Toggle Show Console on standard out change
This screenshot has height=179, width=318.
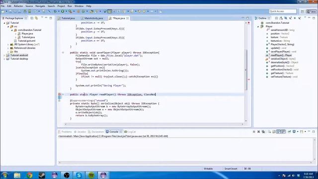coord(278,132)
